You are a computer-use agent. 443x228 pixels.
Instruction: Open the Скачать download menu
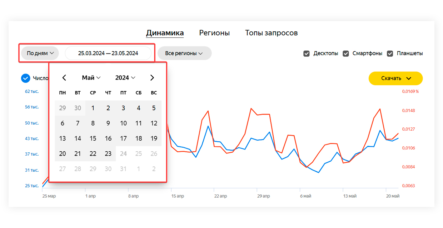pos(395,78)
